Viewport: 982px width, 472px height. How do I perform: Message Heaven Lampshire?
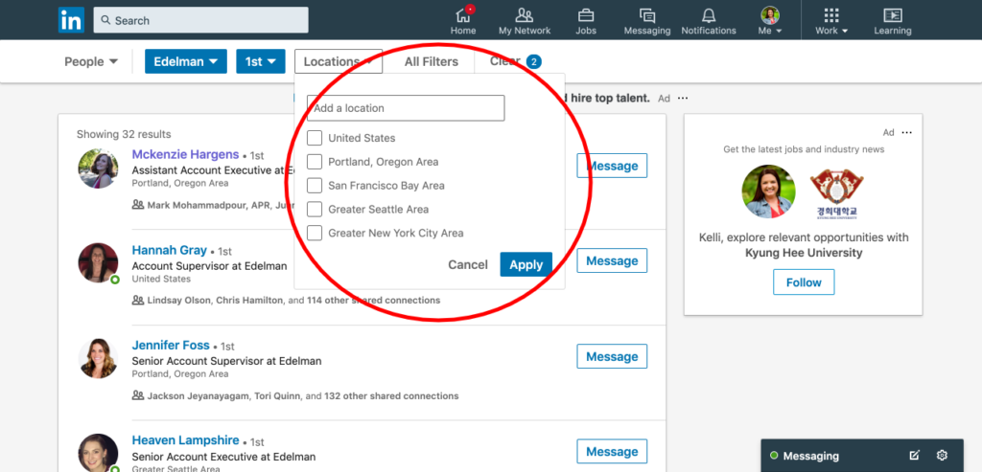click(612, 451)
